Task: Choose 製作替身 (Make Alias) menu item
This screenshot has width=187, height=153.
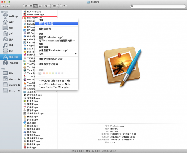Action: click(57, 47)
